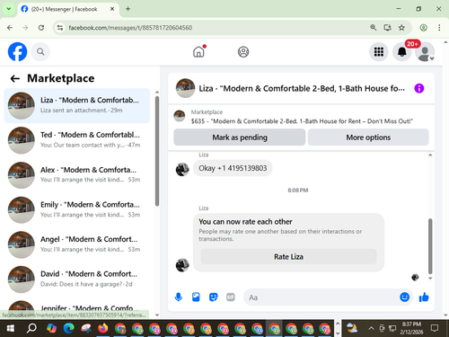Click back arrow beside Marketplace
Screen dimensions: 449x337
coord(15,79)
